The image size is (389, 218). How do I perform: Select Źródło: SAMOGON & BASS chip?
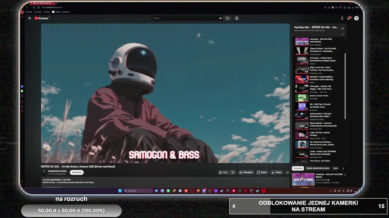pos(318,168)
